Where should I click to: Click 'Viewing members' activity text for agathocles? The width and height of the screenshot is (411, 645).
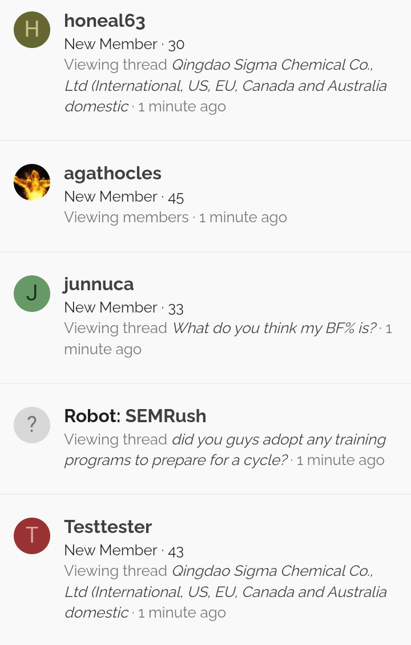point(126,217)
